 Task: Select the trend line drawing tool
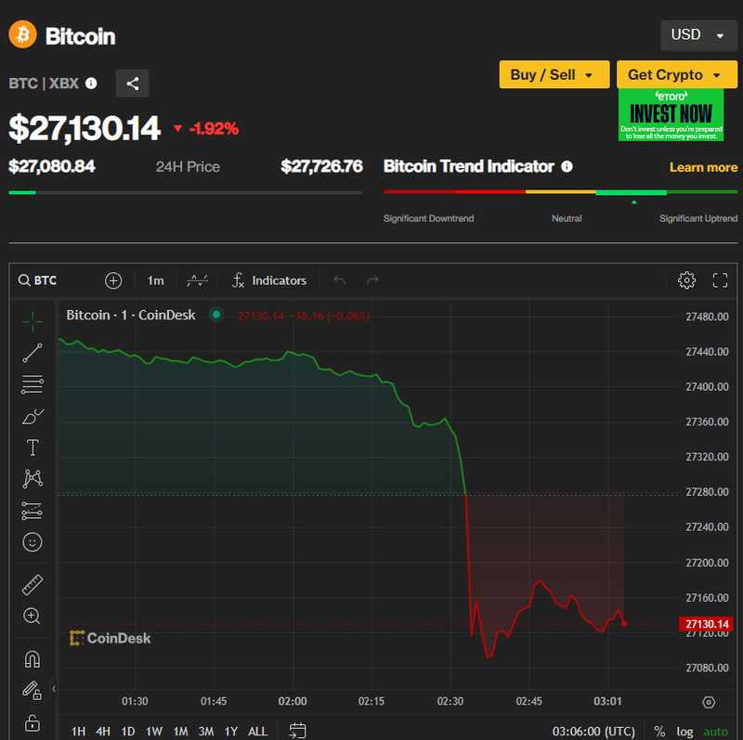pos(33,352)
